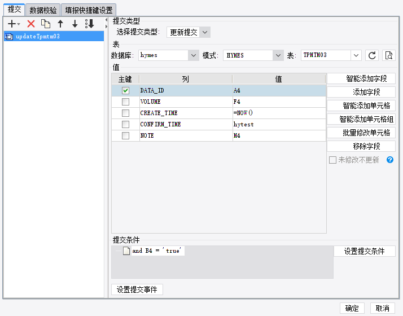403x316 pixels.
Task: Click the blue help question mark icon
Action: click(x=390, y=160)
